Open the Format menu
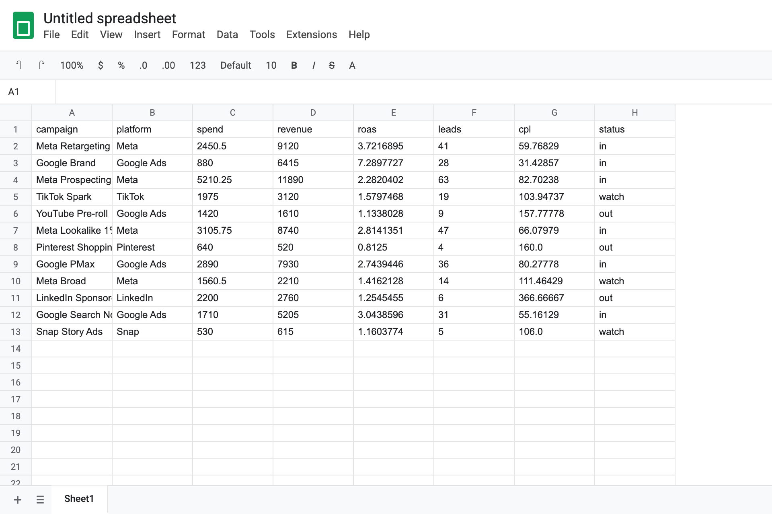Viewport: 772px width, 514px height. click(x=189, y=35)
